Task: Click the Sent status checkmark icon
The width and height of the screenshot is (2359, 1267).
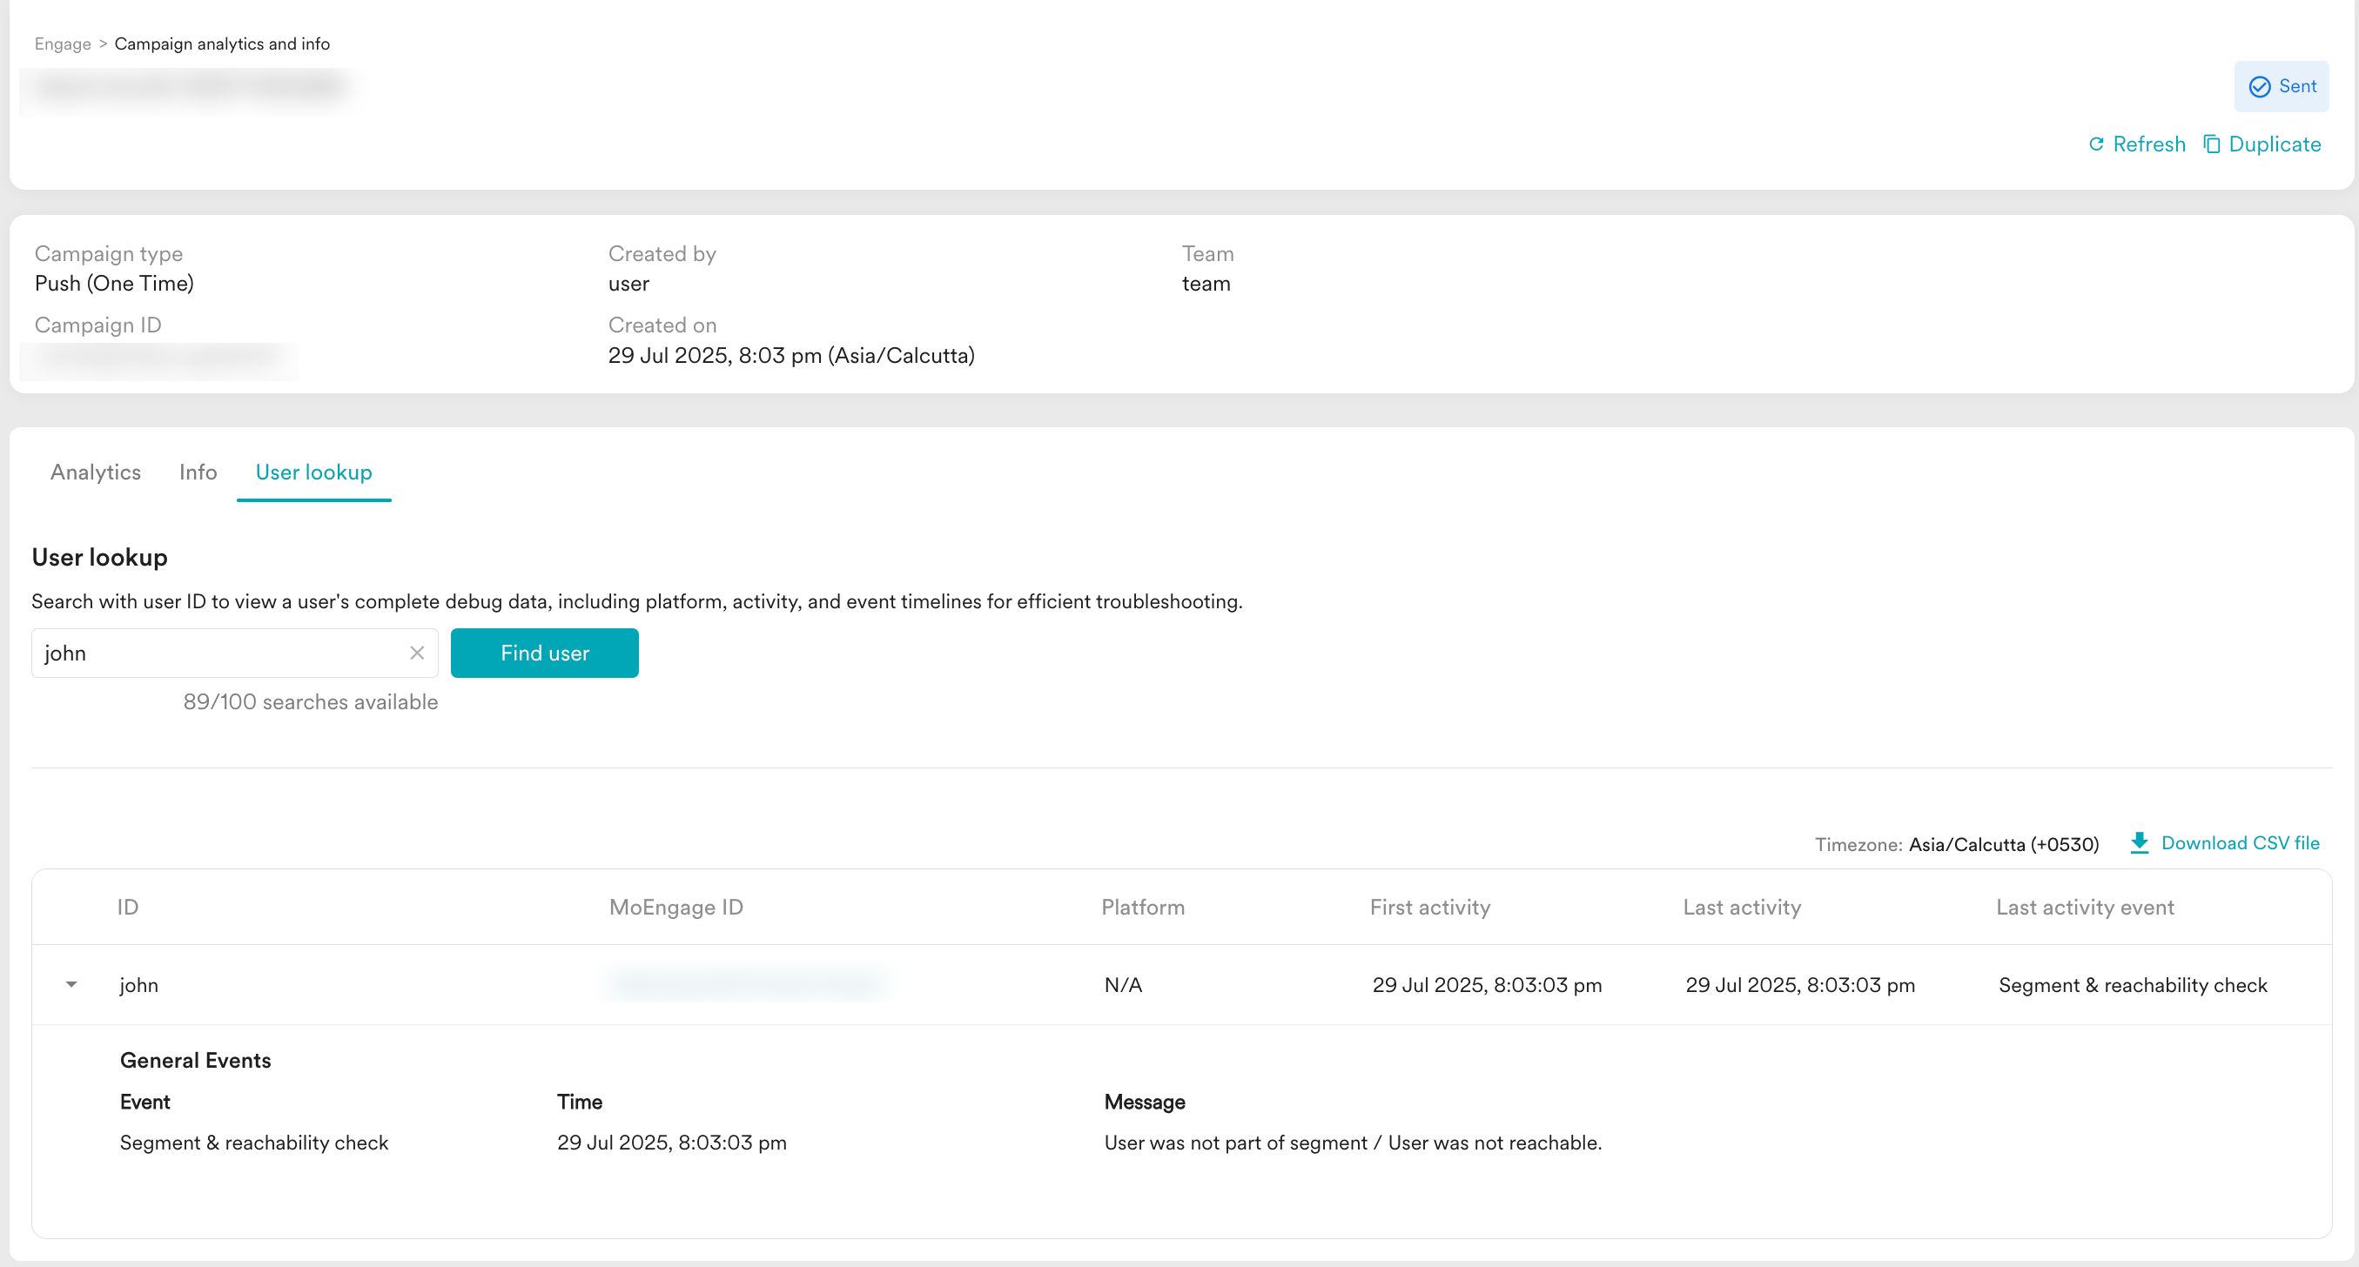Action: 2259,86
